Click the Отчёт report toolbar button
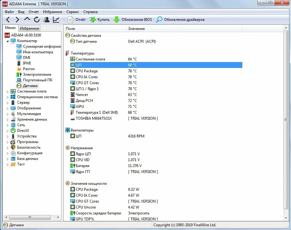This screenshot has width=291, height=230. coord(76,20)
